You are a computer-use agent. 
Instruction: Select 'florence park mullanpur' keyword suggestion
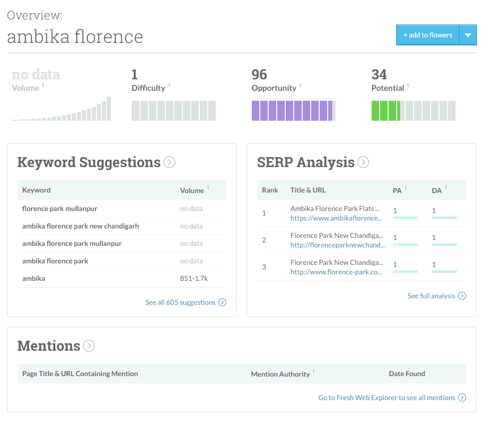59,209
